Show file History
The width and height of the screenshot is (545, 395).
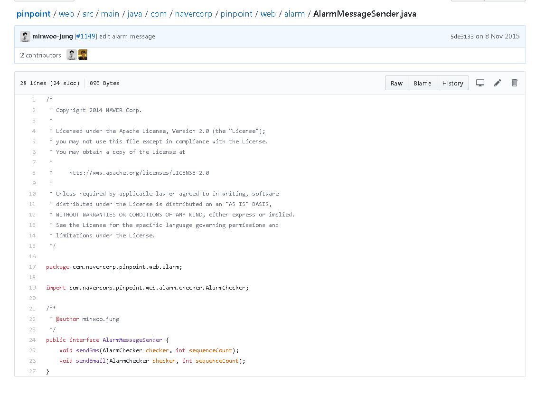pos(452,83)
